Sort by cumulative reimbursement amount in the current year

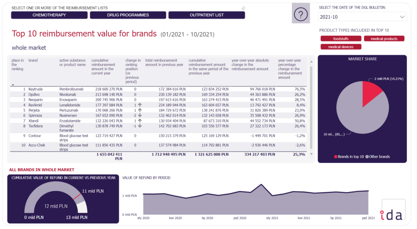coord(103,67)
